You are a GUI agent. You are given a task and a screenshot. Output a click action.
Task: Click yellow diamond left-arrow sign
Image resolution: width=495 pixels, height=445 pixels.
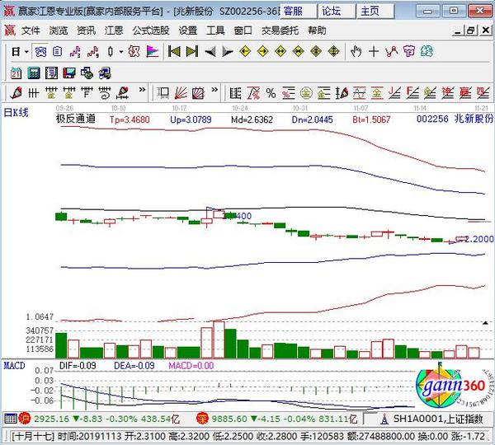245,51
